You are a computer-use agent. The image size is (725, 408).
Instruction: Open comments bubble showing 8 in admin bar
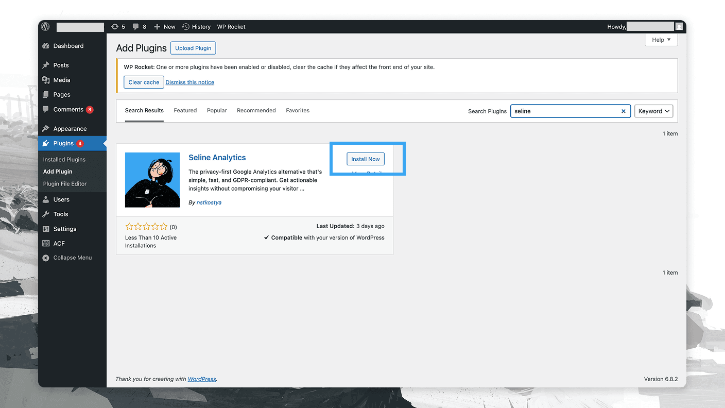coord(139,27)
